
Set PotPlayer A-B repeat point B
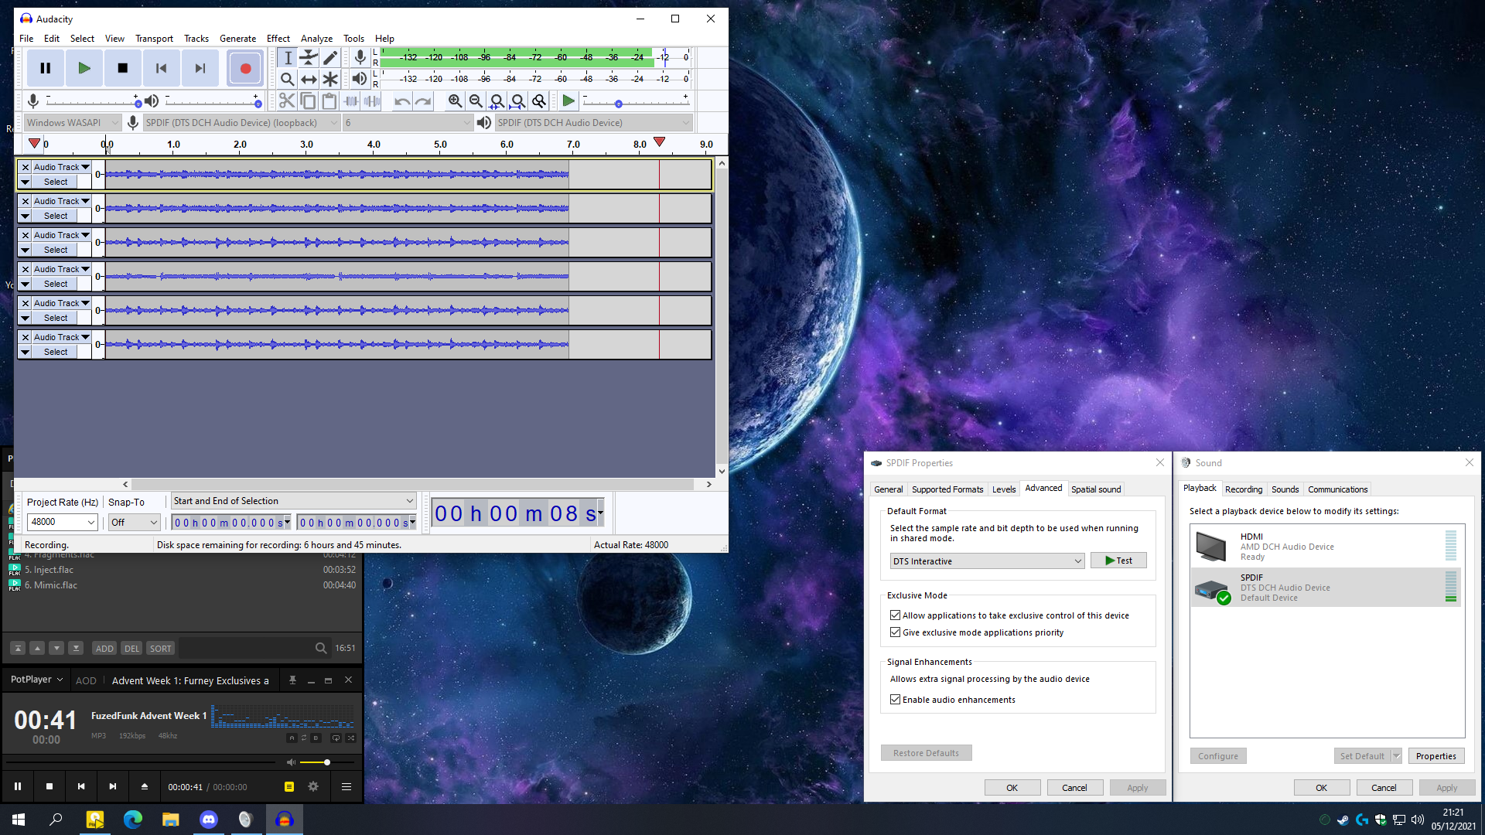click(316, 738)
